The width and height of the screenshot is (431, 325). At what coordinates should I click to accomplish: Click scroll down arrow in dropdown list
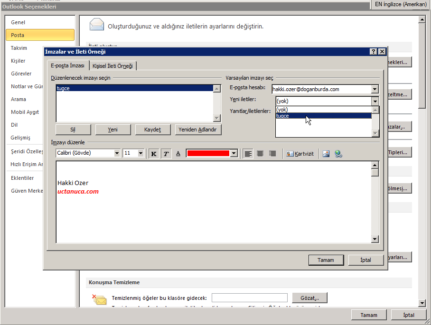(375, 133)
